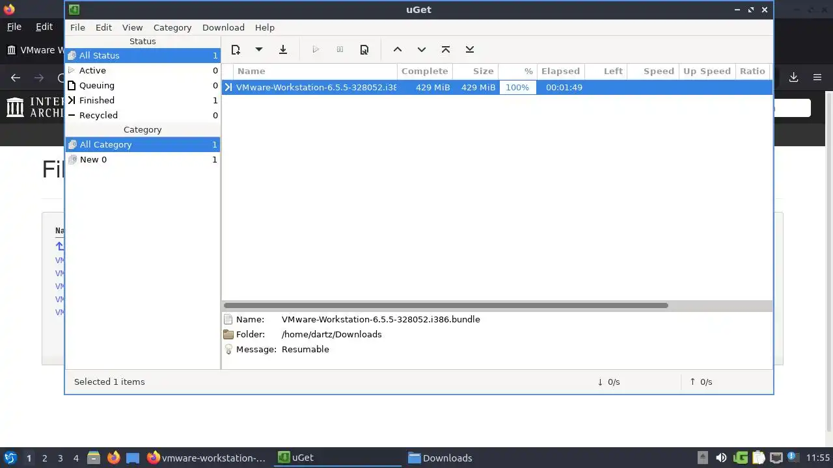The width and height of the screenshot is (833, 468).
Task: Move the download up with the arrow icon
Action: [x=398, y=49]
